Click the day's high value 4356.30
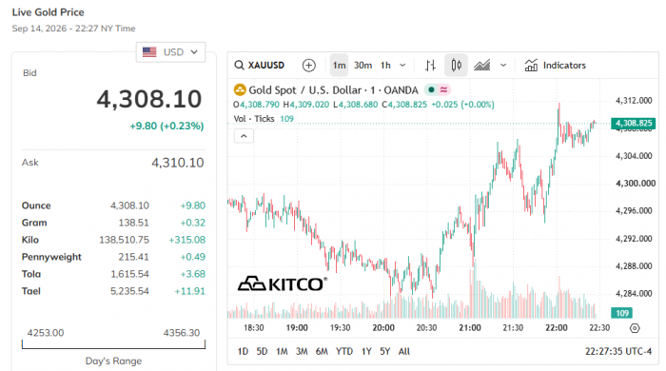 (x=182, y=333)
